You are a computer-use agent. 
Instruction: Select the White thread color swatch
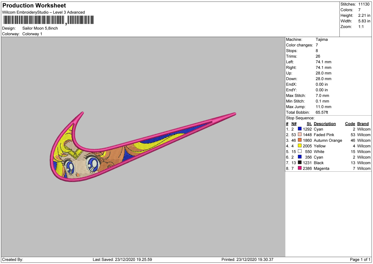300,151
